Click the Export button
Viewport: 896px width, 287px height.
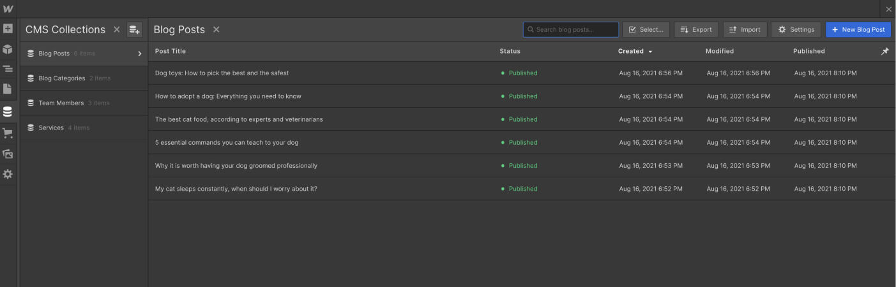click(696, 29)
